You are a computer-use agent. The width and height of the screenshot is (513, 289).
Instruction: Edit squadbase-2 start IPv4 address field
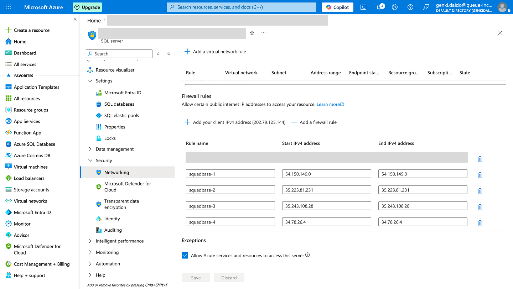coord(327,190)
